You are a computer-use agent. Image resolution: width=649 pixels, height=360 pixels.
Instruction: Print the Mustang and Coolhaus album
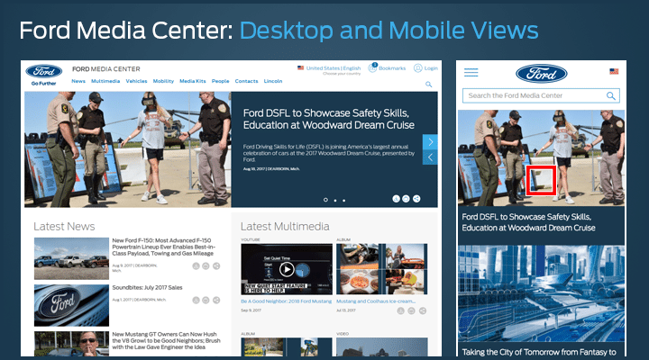click(411, 310)
